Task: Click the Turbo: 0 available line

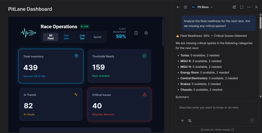Action: coord(200,55)
